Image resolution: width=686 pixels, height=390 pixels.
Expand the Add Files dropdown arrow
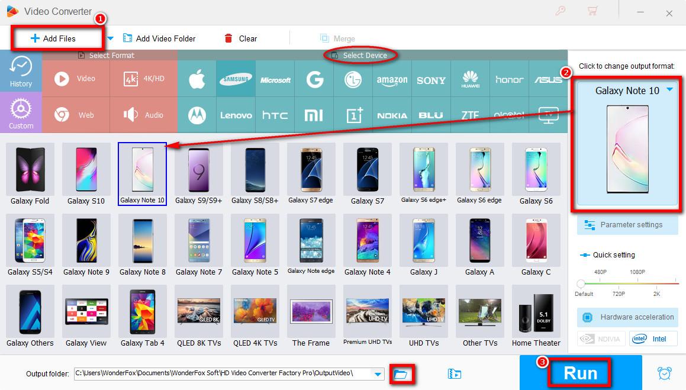(110, 38)
